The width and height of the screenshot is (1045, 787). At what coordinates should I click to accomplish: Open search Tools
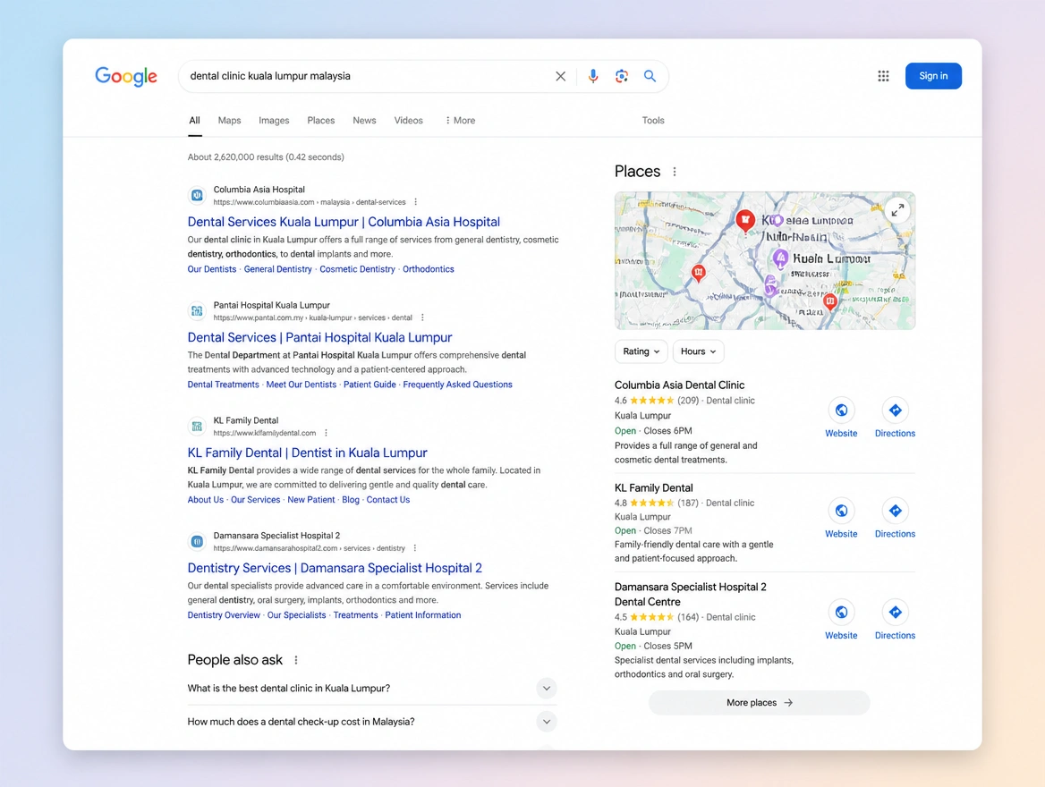[653, 121]
